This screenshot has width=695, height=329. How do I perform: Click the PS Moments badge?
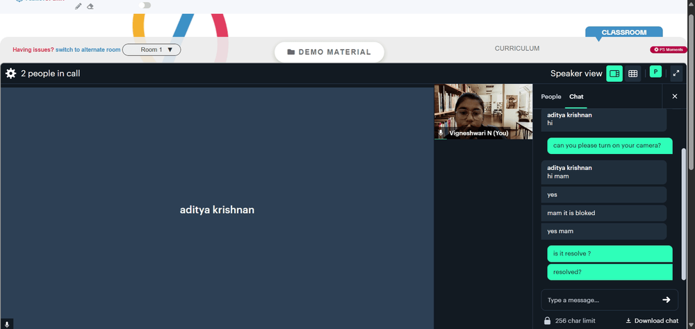tap(669, 49)
